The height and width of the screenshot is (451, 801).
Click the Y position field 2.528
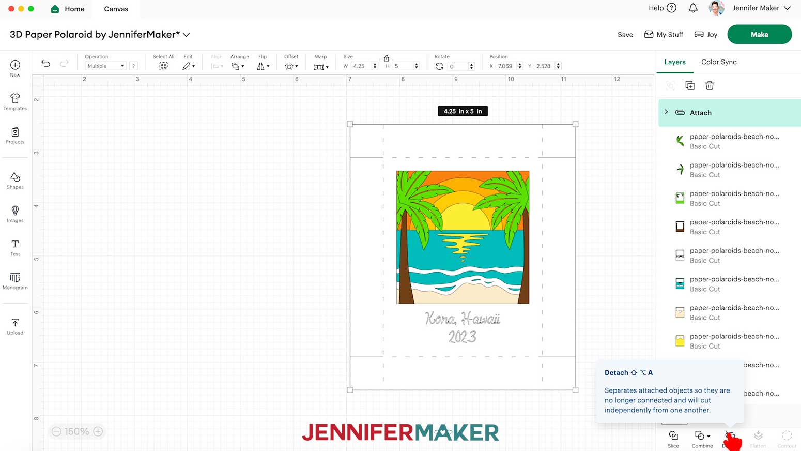[x=545, y=66]
